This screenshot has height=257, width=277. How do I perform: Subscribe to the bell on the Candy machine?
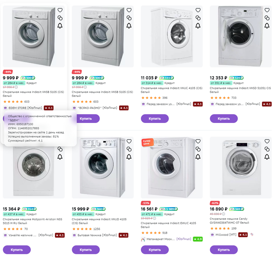267,157
